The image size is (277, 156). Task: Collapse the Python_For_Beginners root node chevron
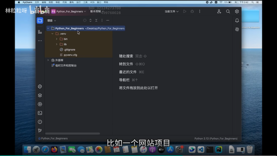tap(48, 28)
